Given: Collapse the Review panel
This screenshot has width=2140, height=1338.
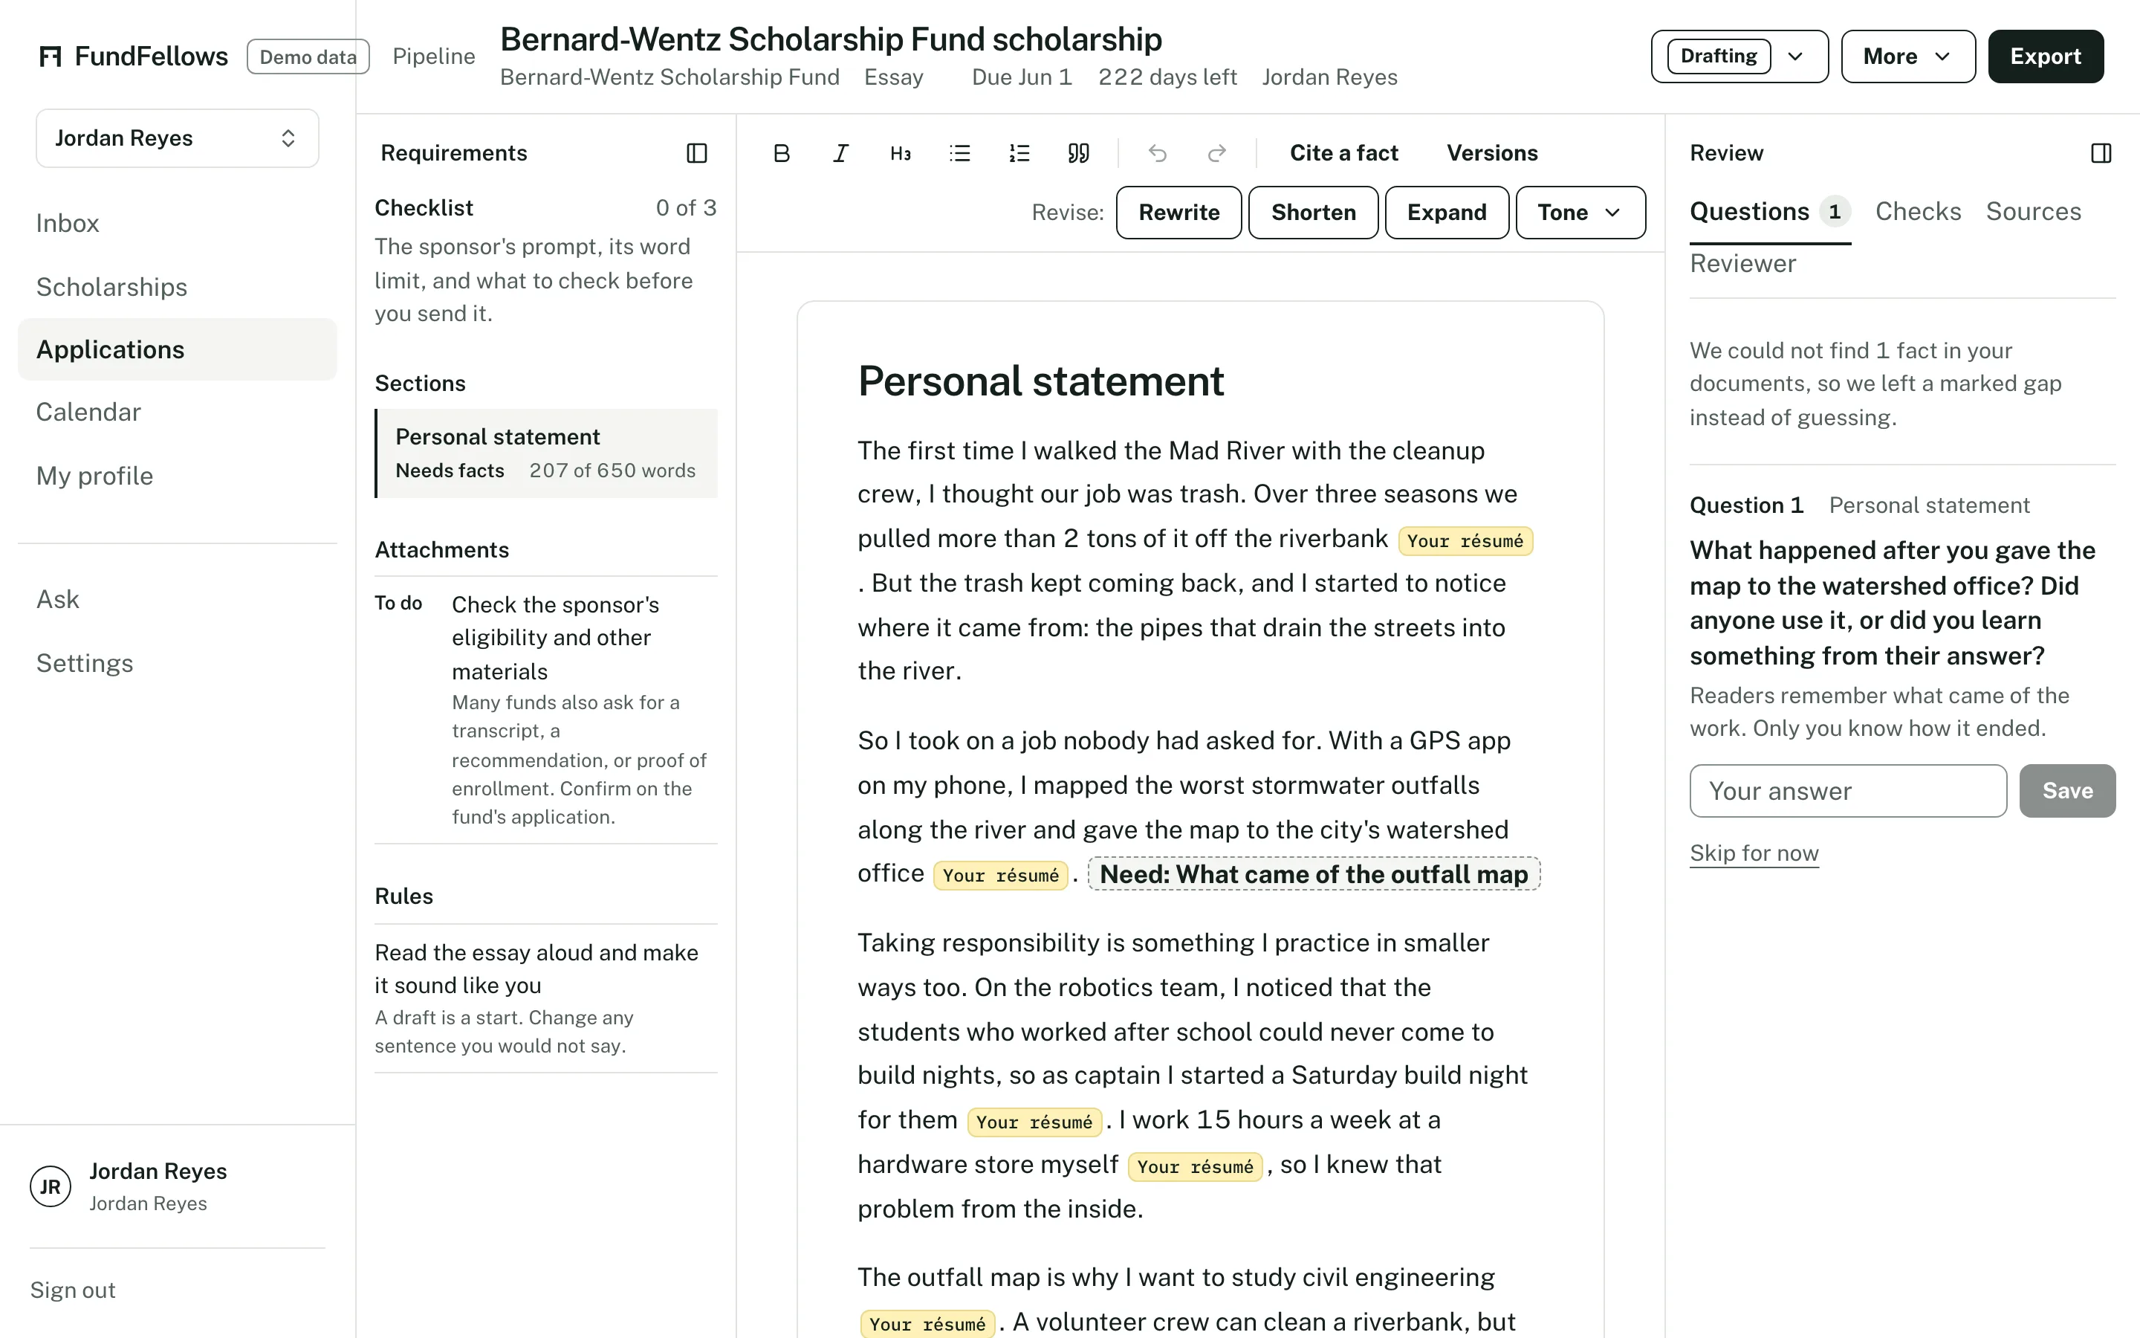Looking at the screenshot, I should click(x=2101, y=153).
